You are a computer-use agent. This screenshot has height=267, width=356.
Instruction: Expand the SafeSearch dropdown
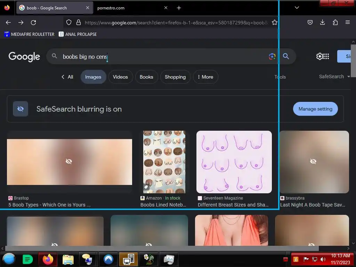[x=334, y=76]
